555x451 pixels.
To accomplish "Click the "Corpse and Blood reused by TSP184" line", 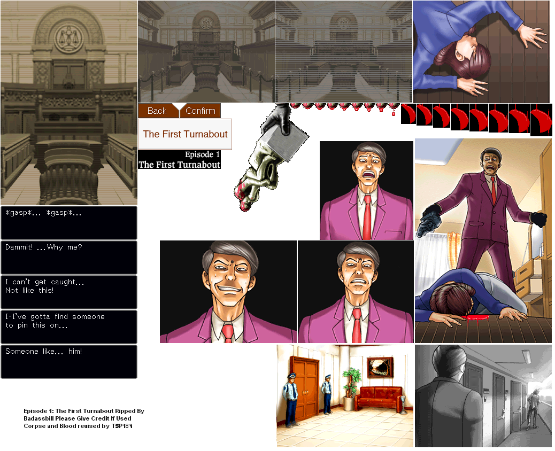I will (x=78, y=426).
